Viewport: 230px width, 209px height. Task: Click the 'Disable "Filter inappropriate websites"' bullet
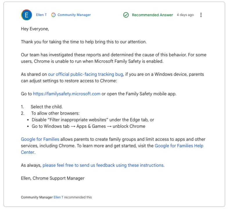pos(93,120)
